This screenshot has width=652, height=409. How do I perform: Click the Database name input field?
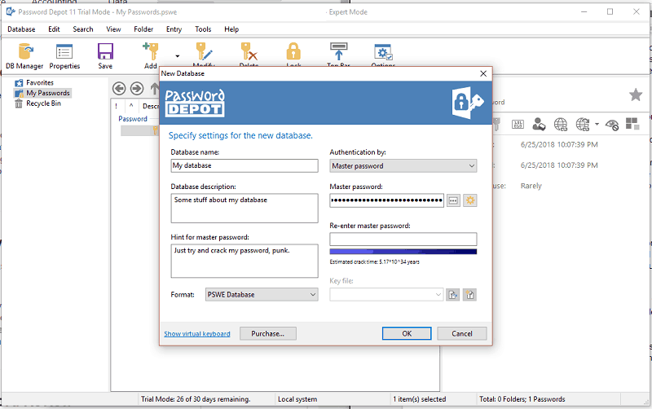click(244, 166)
